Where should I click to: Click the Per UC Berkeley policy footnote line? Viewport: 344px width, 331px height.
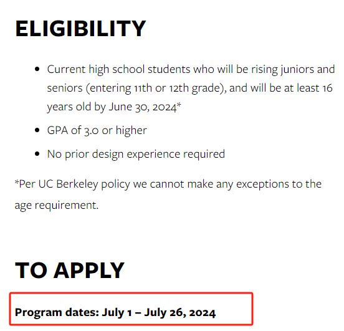tap(168, 185)
